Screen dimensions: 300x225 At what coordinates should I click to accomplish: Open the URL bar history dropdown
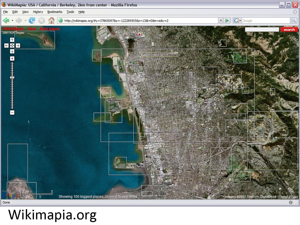point(221,21)
